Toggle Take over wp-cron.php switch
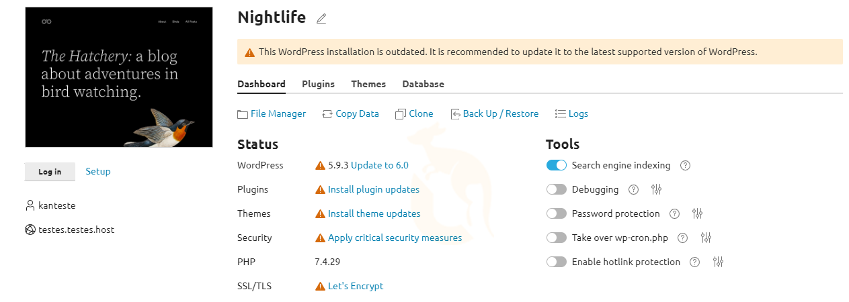This screenshot has width=849, height=302. (x=557, y=238)
